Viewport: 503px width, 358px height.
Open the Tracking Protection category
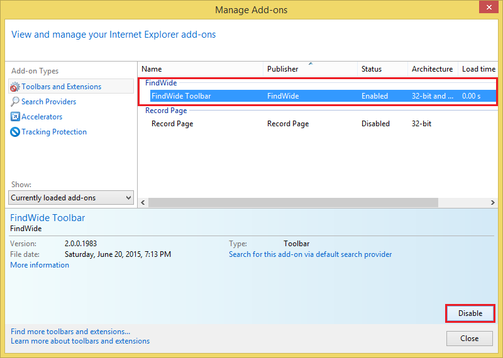[x=54, y=132]
